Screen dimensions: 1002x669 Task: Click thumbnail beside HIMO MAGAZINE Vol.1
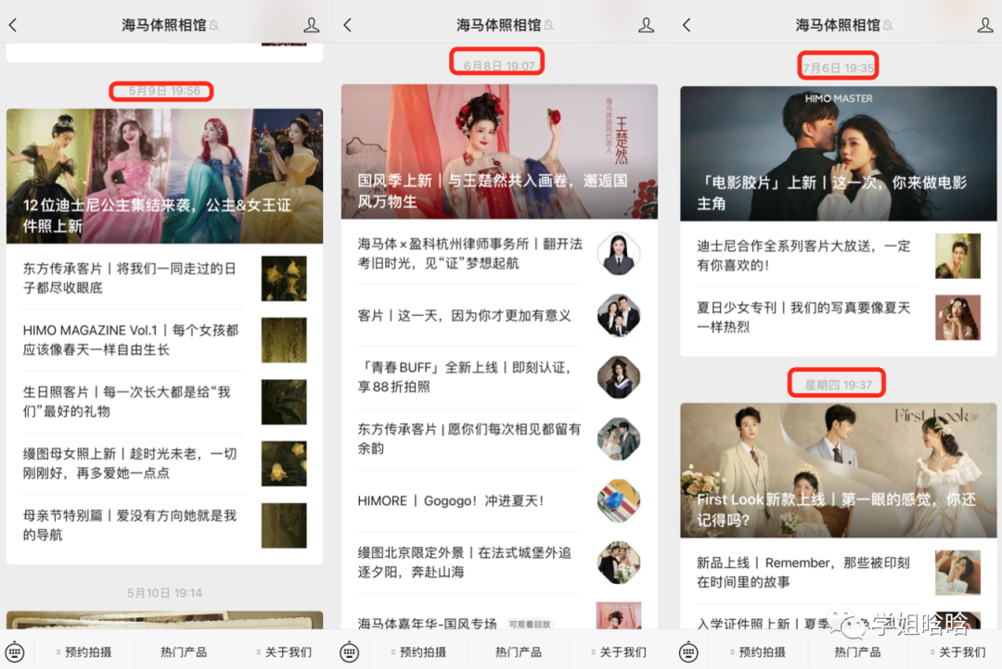click(x=284, y=340)
